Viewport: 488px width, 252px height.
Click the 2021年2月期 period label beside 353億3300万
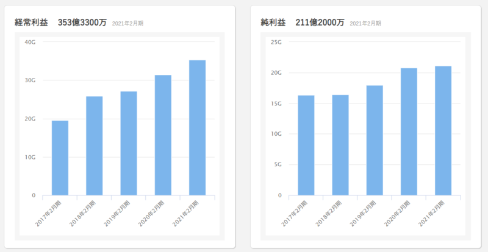click(x=127, y=23)
